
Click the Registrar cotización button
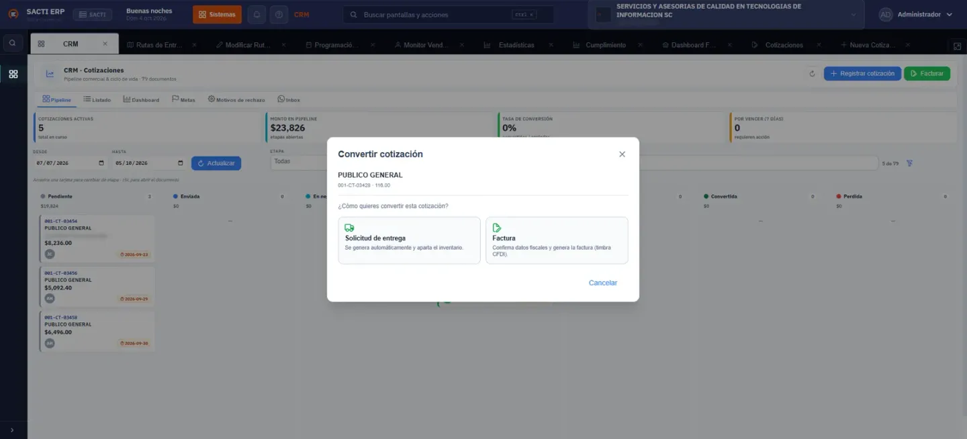(x=862, y=74)
